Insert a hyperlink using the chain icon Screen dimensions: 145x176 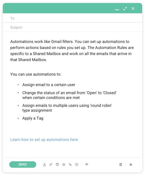point(70,165)
